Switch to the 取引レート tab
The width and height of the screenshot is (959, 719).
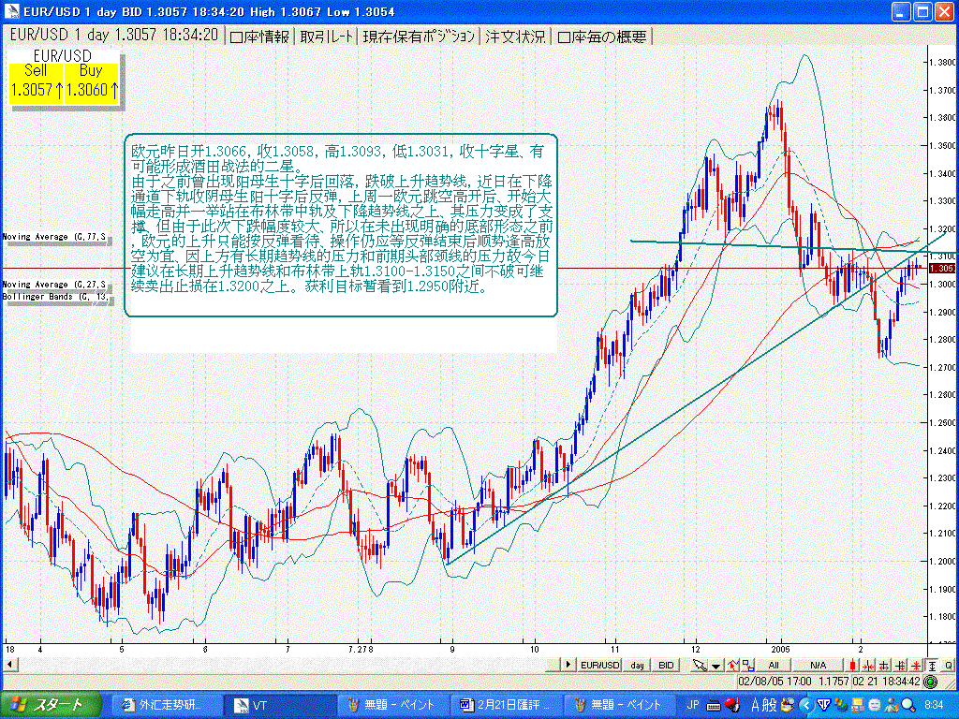(322, 36)
